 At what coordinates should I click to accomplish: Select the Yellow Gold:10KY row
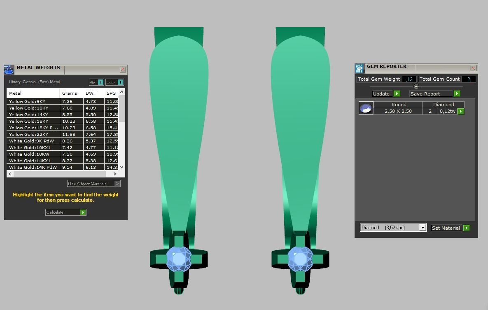[x=63, y=108]
